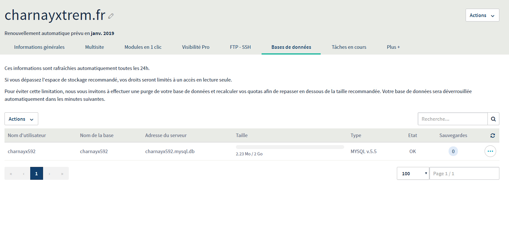Click the search magnifier icon button

click(x=493, y=119)
